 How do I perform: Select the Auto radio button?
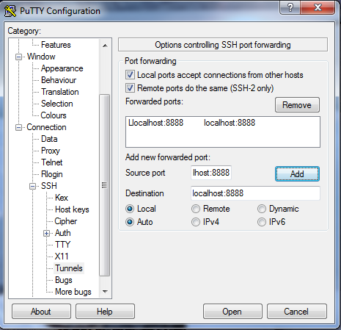130,222
